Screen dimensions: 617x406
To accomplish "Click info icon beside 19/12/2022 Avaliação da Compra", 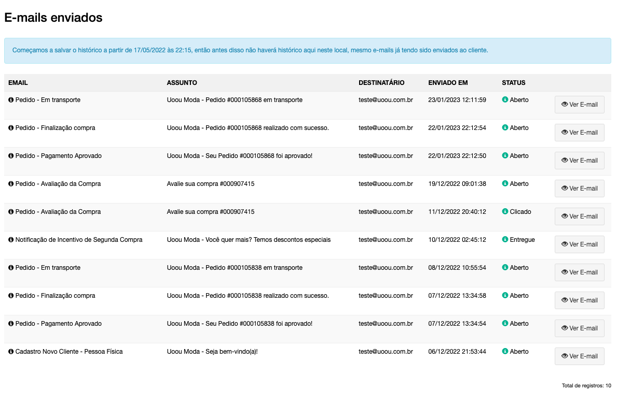I will click(x=11, y=184).
